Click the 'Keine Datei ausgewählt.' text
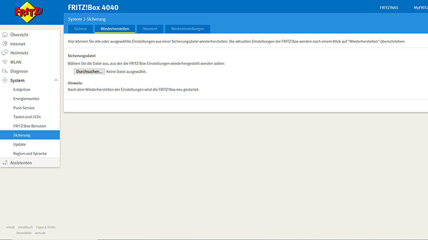Image resolution: width=428 pixels, height=240 pixels. [x=127, y=72]
